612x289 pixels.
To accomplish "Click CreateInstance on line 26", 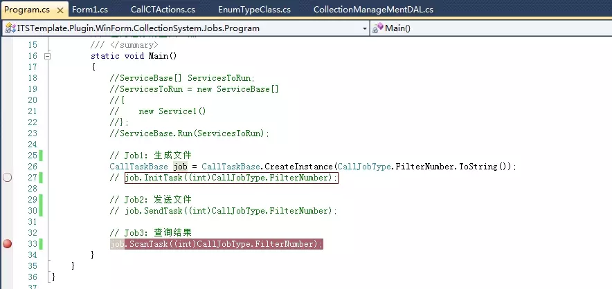I will point(299,167).
